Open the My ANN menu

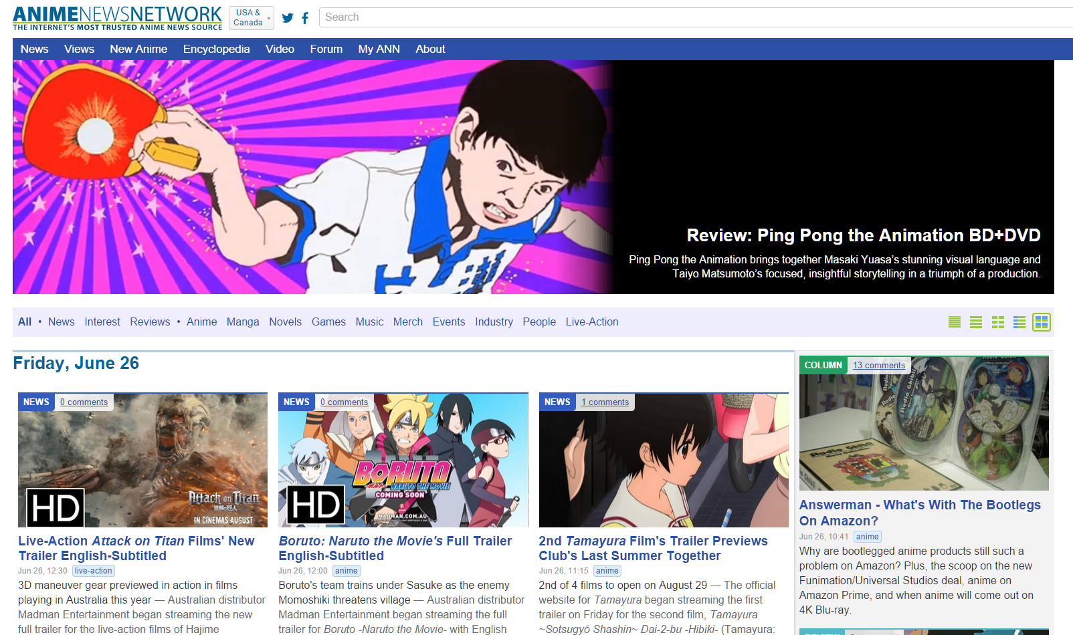pos(379,49)
